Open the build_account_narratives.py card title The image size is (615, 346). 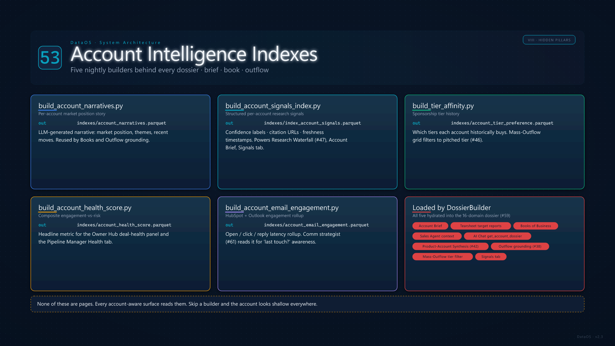(x=81, y=106)
